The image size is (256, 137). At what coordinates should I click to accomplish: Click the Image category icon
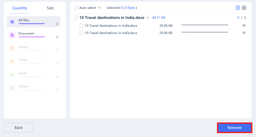pyautogui.click(x=12, y=48)
